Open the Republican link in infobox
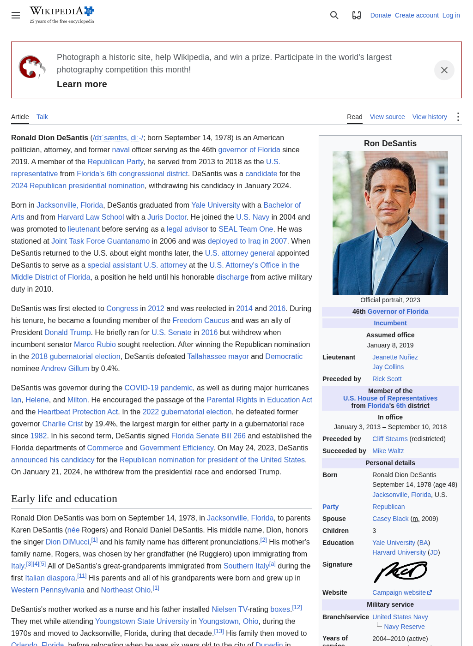The image size is (473, 646). (x=388, y=507)
